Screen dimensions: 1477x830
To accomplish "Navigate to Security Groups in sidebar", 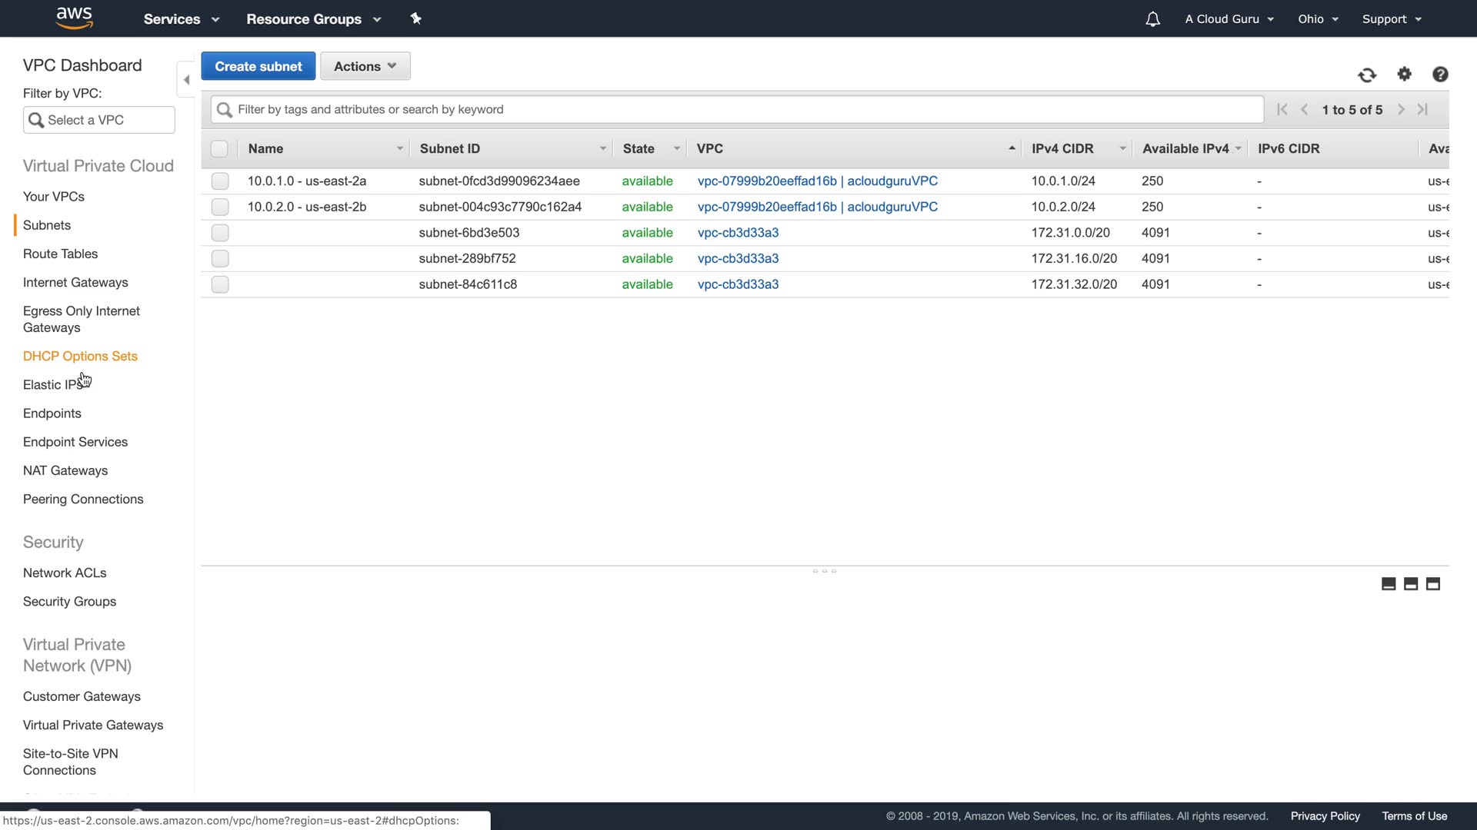I will pyautogui.click(x=69, y=602).
